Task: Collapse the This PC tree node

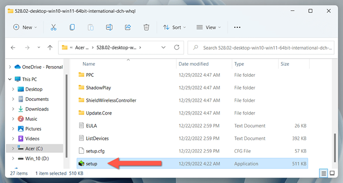Action: point(10,79)
